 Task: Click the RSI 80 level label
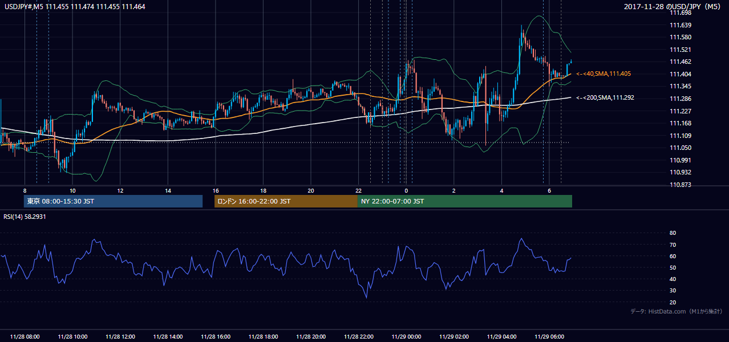pos(673,233)
